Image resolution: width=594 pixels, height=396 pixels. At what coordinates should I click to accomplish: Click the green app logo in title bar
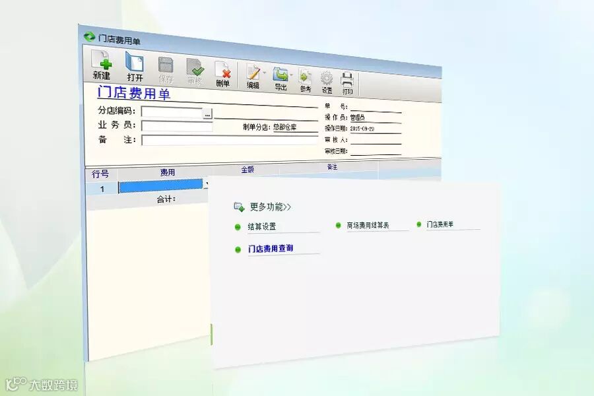tap(89, 37)
